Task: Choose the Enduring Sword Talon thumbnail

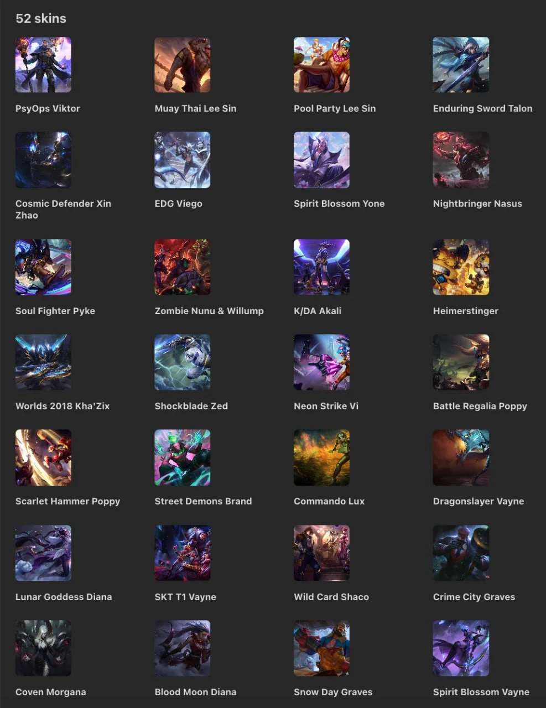Action: pyautogui.click(x=461, y=65)
